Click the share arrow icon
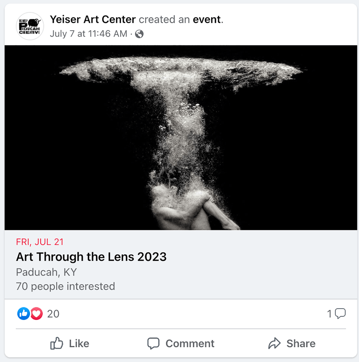The height and width of the screenshot is (362, 359). click(x=274, y=343)
